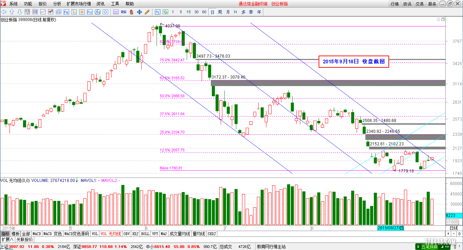Open the 报价 menu
The width and height of the screenshot is (463, 250).
pos(43,4)
